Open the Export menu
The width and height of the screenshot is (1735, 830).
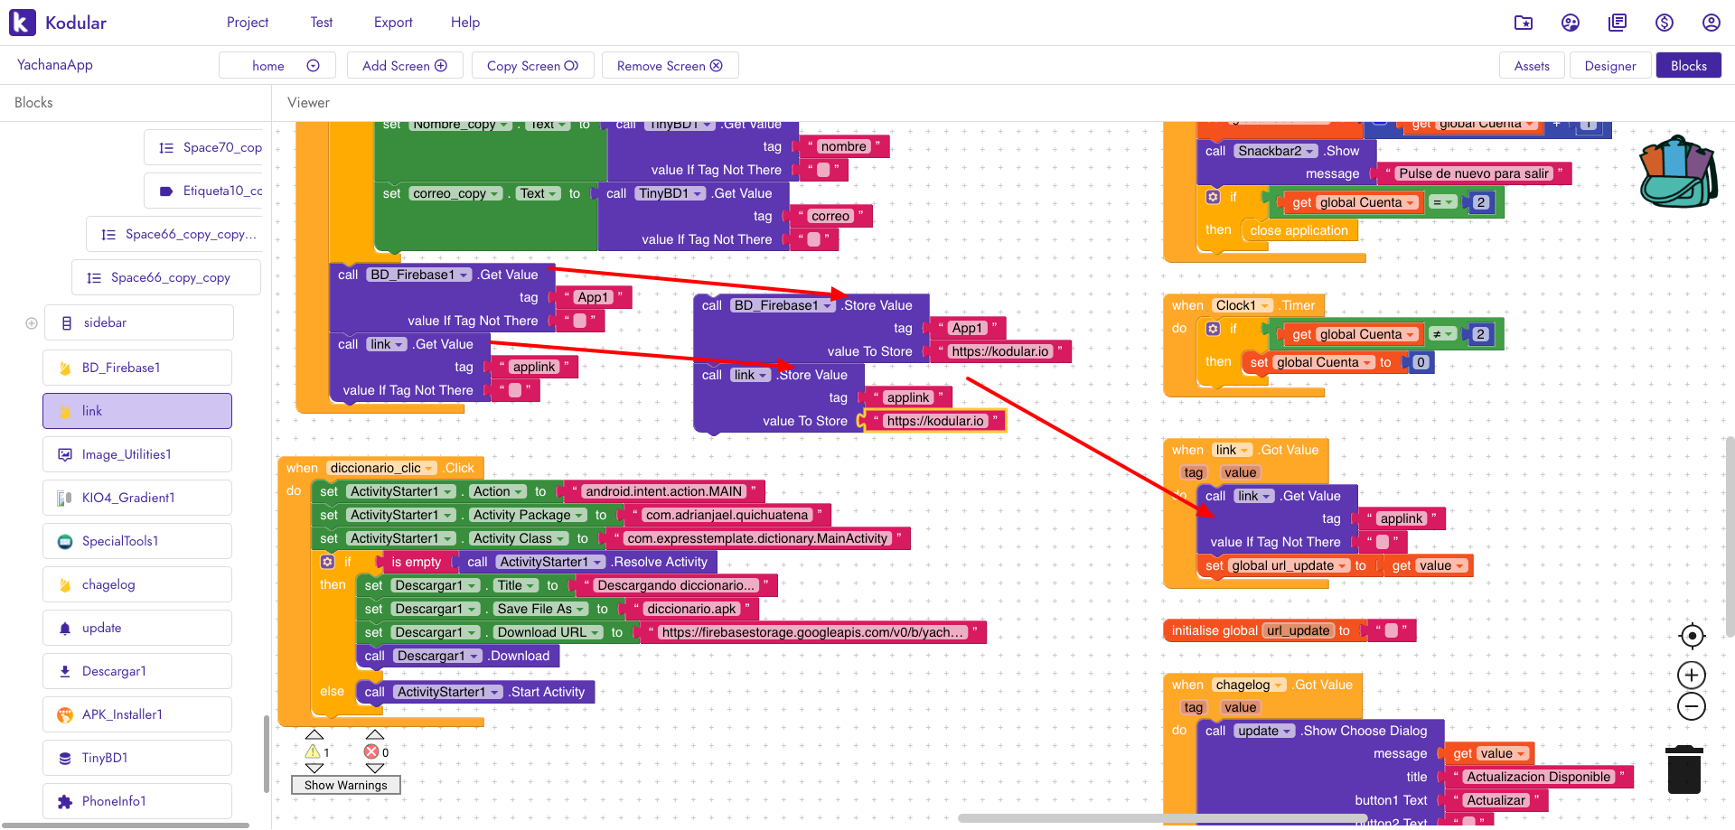pos(393,23)
